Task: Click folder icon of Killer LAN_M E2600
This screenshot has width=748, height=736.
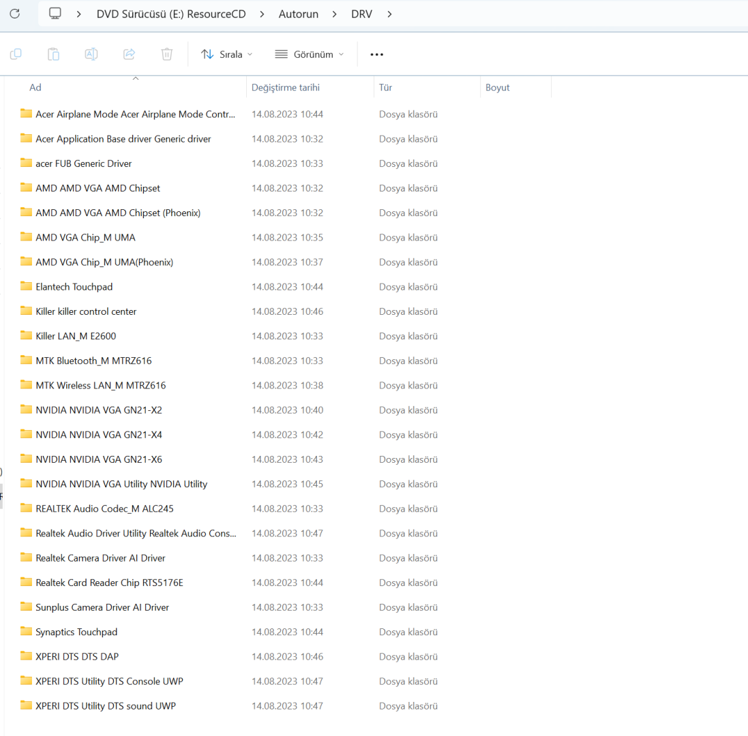Action: (x=26, y=335)
